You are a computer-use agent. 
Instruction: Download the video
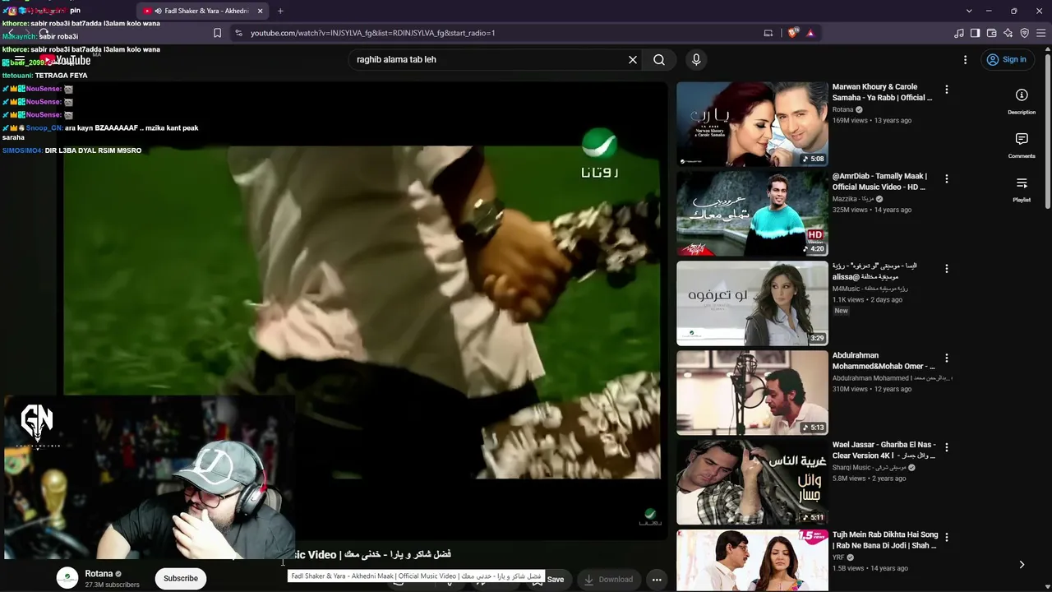(x=608, y=579)
